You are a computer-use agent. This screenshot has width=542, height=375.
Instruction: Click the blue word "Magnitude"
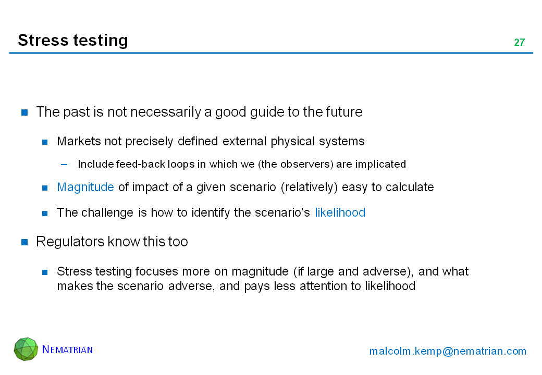click(85, 187)
